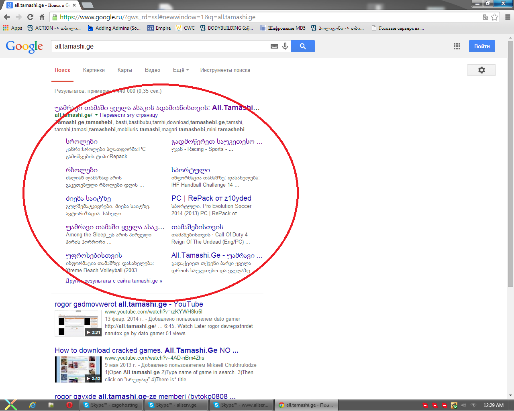Screen dimensions: 514x411
Task: Click Другие результаты с сайта tamashi.ge
Action: [114, 281]
